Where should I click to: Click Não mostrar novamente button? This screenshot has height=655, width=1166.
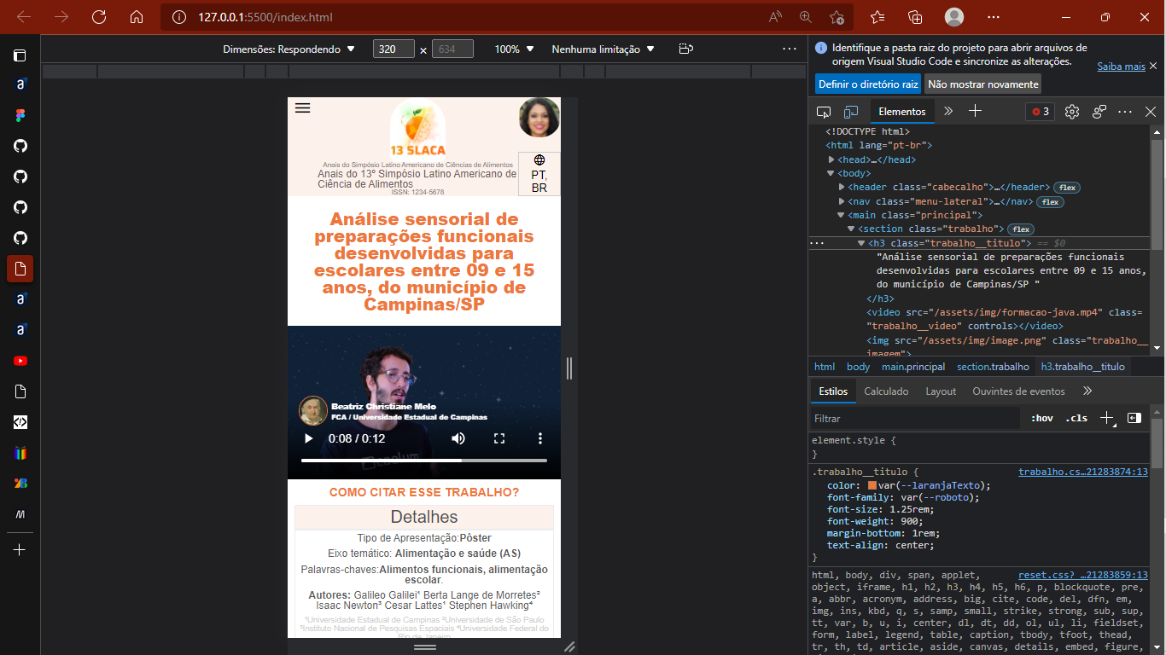click(x=983, y=84)
